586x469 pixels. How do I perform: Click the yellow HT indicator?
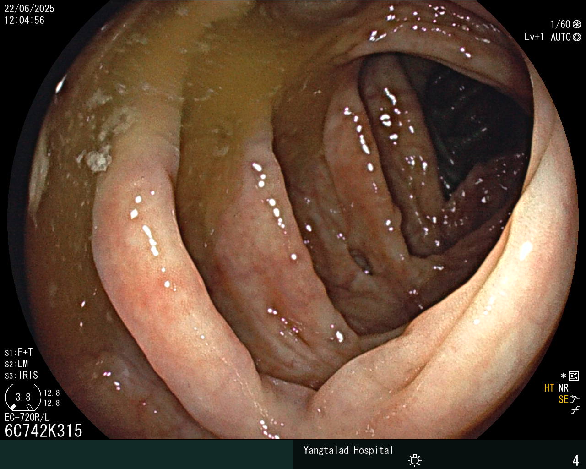[x=549, y=388]
